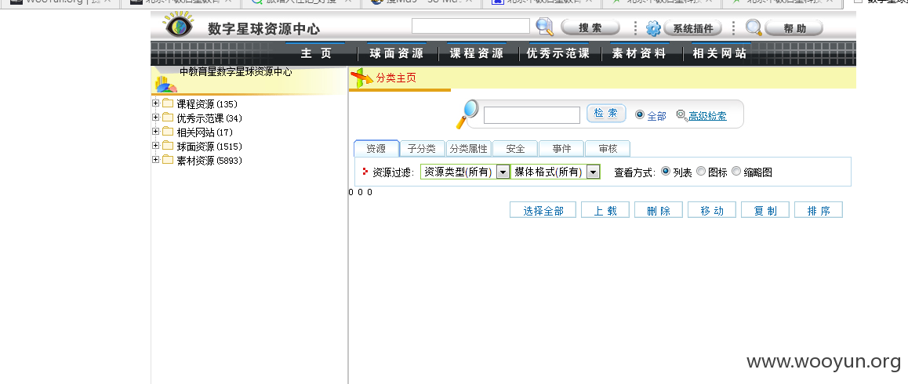Select 相关网站 (17) tree label

point(205,132)
